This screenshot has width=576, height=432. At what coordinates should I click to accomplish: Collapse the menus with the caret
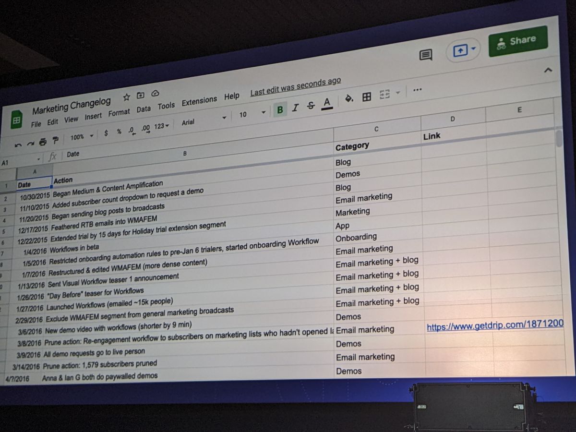click(x=548, y=70)
